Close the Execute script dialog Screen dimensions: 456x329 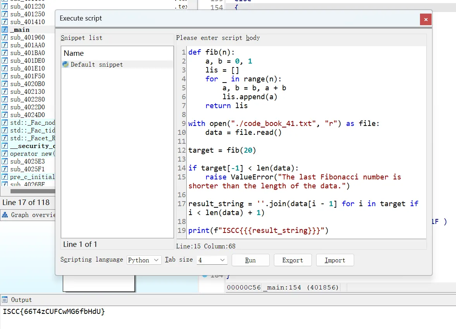[x=425, y=19]
